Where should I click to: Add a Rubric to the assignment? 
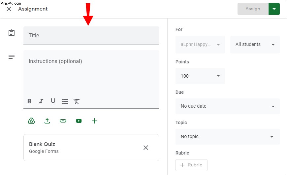191,165
